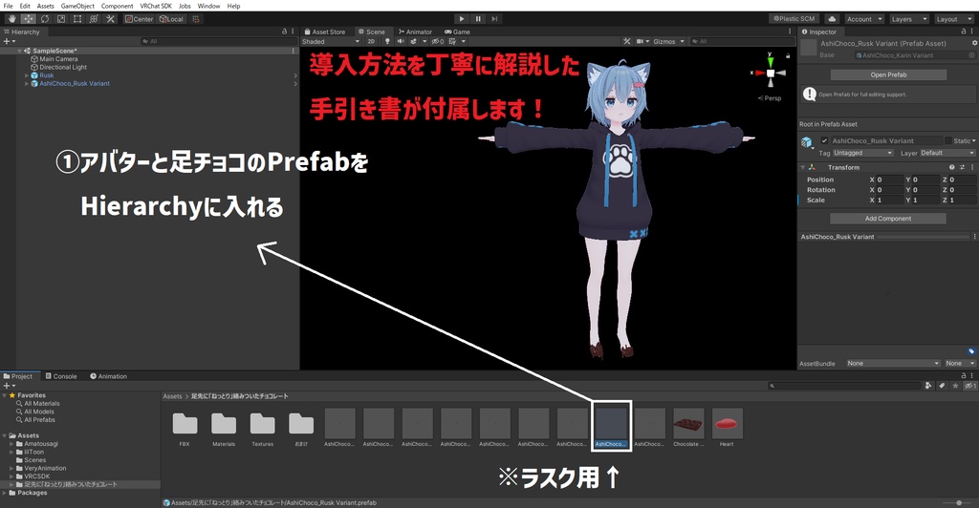
Task: Open VRChat SDK menu
Action: (x=156, y=6)
